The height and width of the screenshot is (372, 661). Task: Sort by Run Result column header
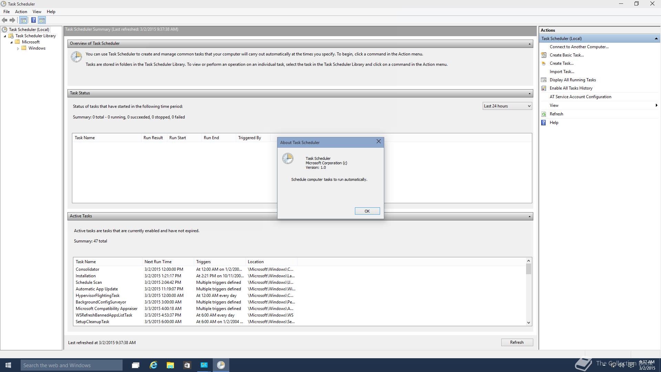tap(154, 138)
